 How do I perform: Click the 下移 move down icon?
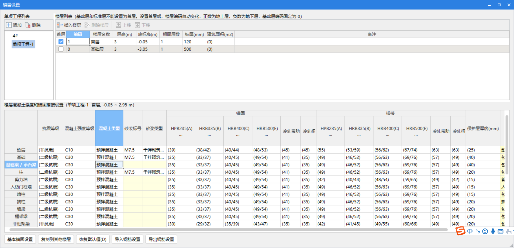tap(138, 25)
